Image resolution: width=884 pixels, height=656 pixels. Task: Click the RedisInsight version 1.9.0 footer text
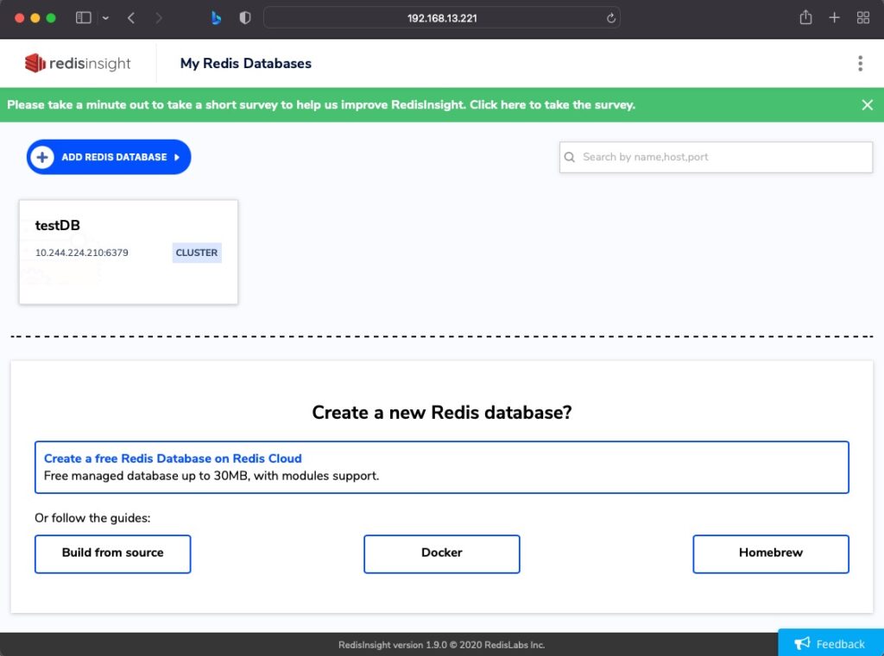click(441, 645)
